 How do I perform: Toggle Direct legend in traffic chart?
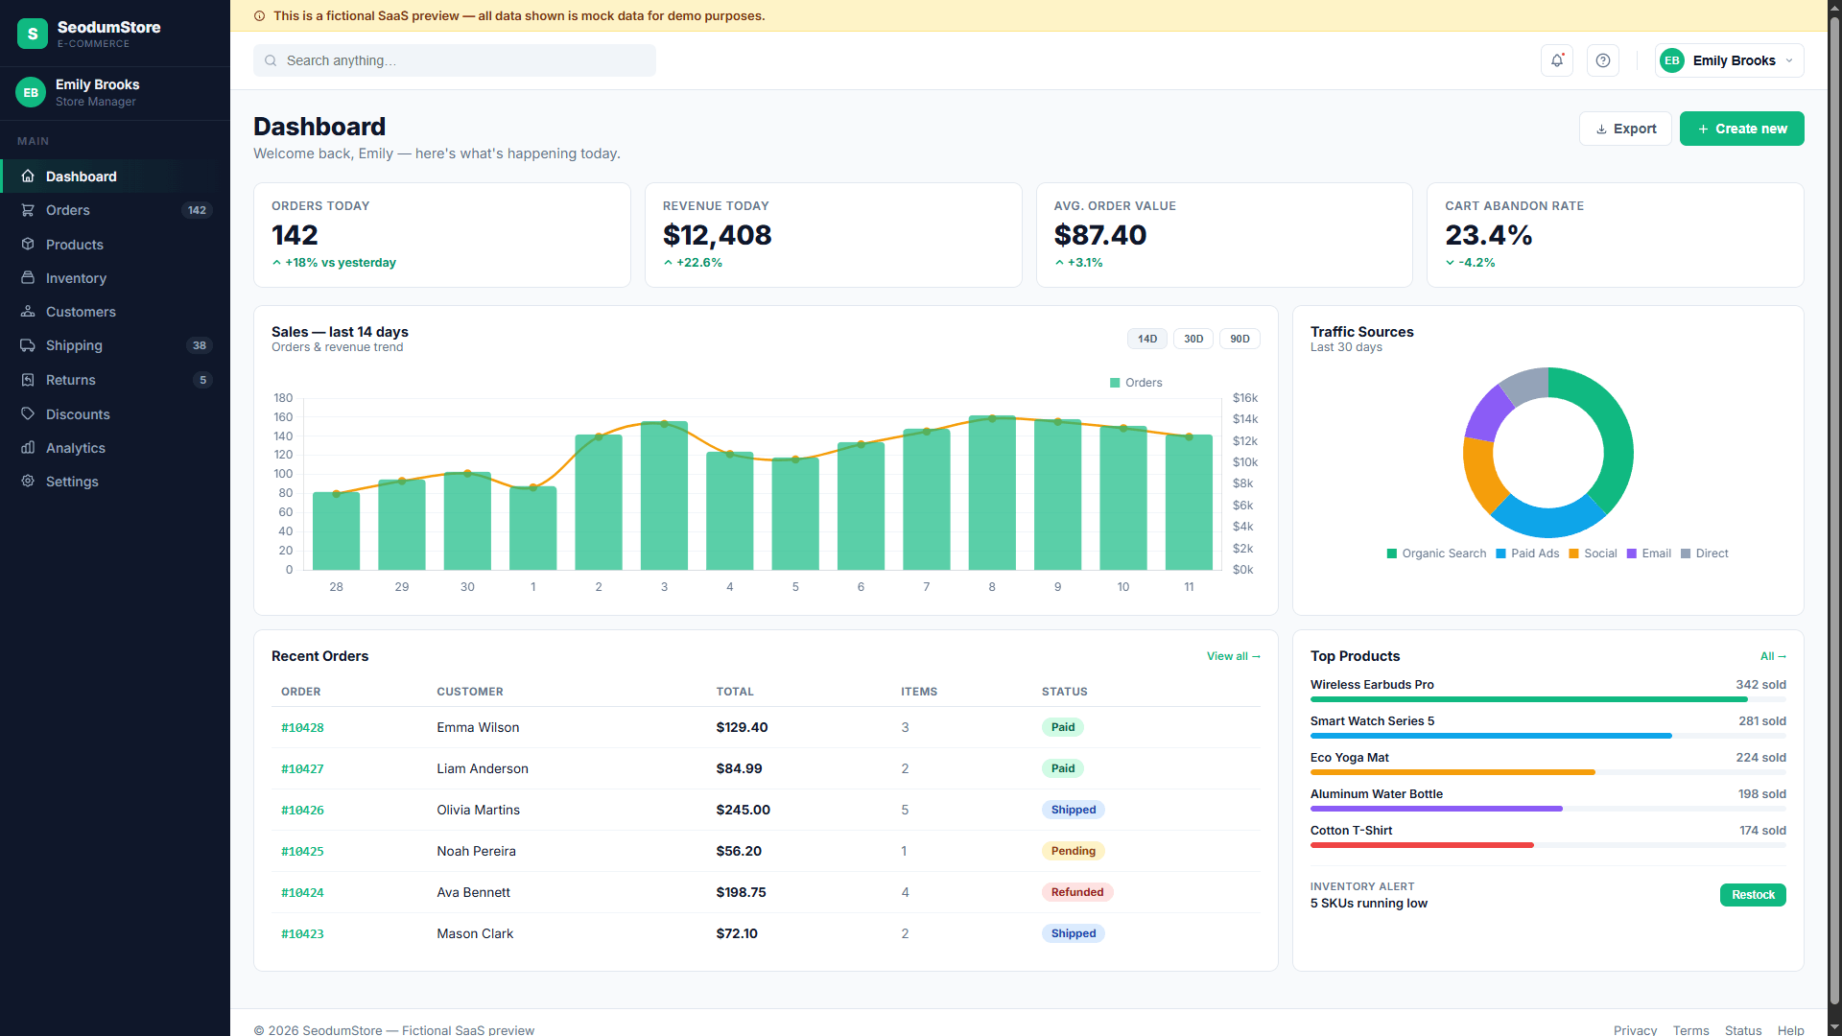[x=1705, y=553]
